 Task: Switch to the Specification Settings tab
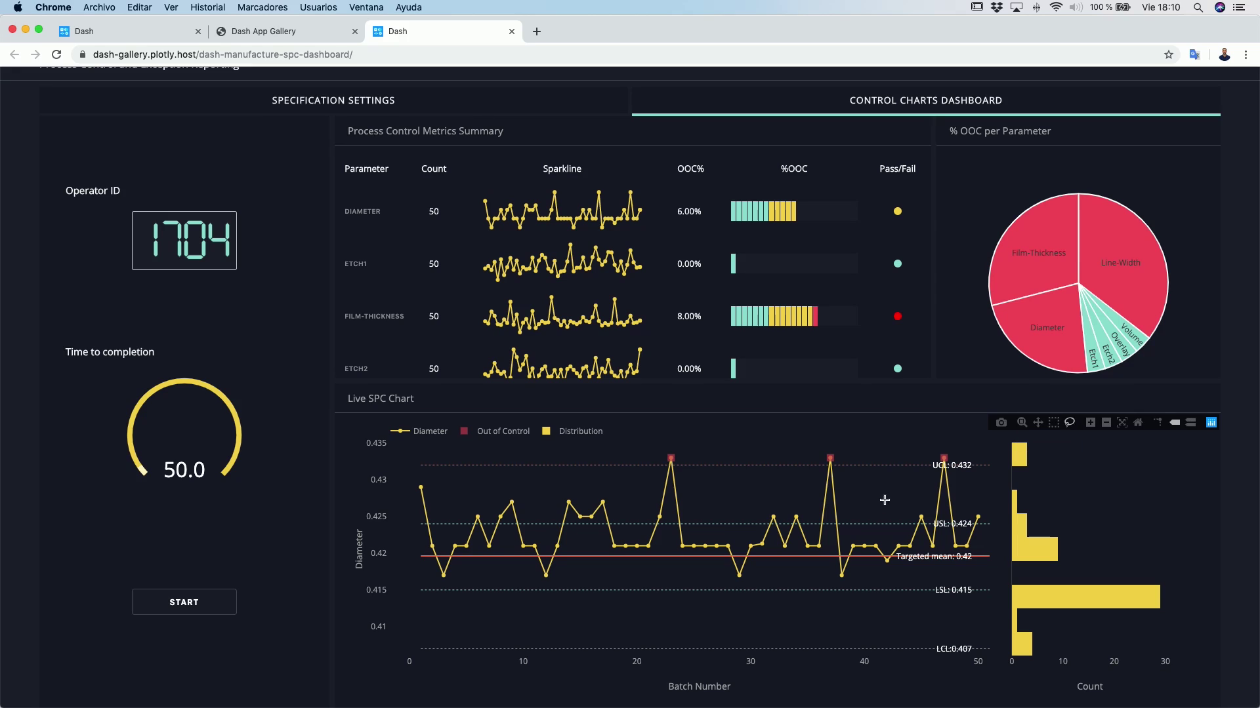pyautogui.click(x=333, y=100)
